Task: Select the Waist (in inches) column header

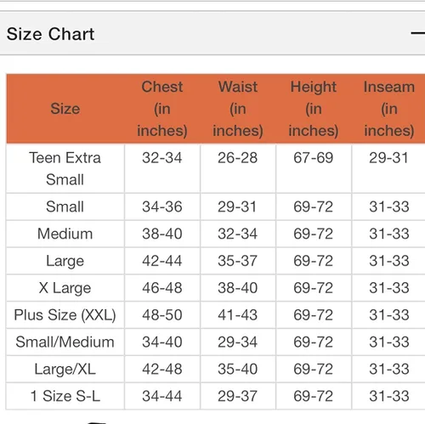Action: coord(238,109)
